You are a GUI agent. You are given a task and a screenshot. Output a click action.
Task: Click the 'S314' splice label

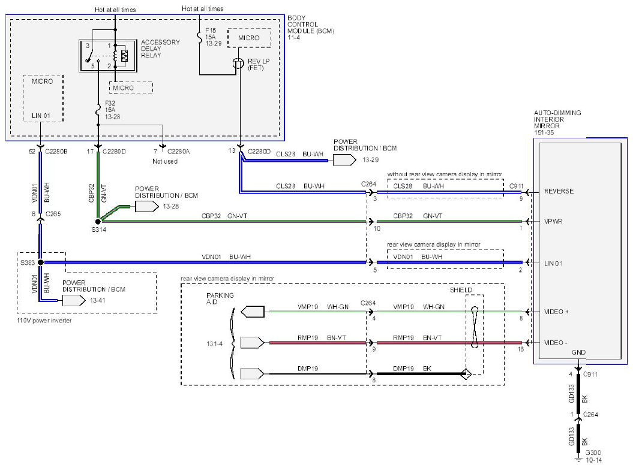(99, 230)
